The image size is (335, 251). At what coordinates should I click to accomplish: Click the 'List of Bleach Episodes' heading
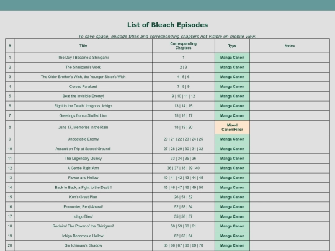pyautogui.click(x=167, y=25)
